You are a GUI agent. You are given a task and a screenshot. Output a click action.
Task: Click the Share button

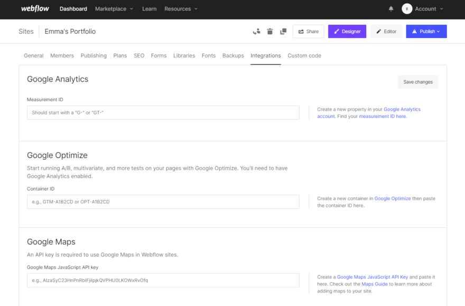coord(308,32)
